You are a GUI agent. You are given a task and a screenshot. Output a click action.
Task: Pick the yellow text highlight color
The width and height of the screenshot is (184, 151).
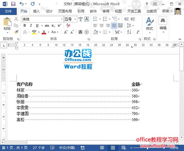[34, 32]
